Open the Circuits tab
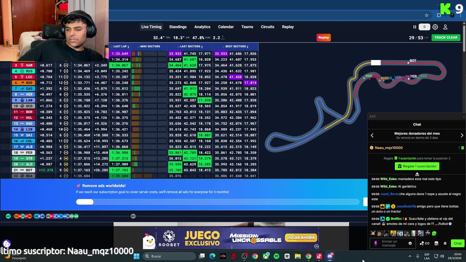 pyautogui.click(x=268, y=27)
